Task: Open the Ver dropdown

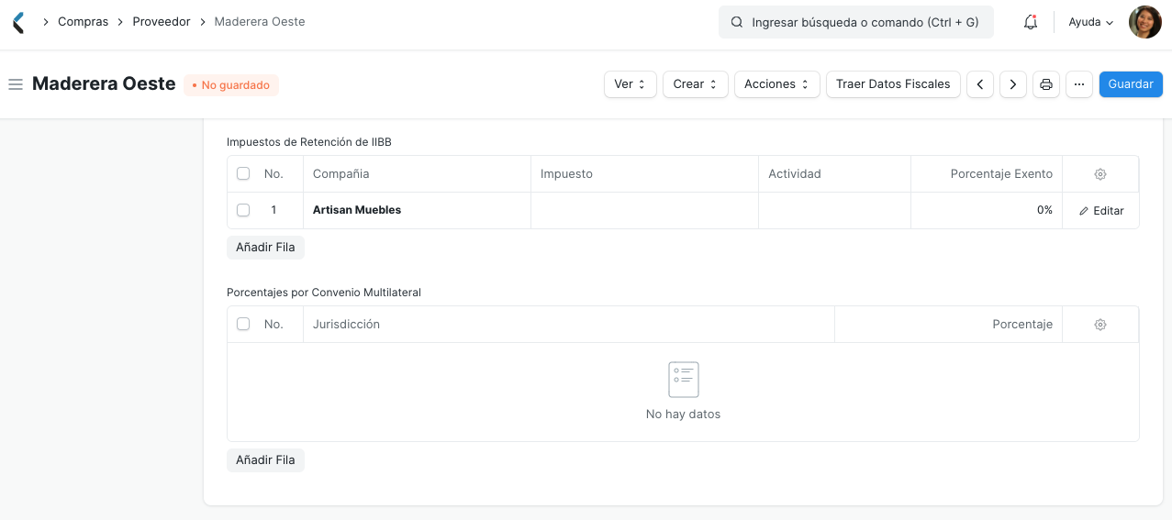Action: [x=631, y=84]
